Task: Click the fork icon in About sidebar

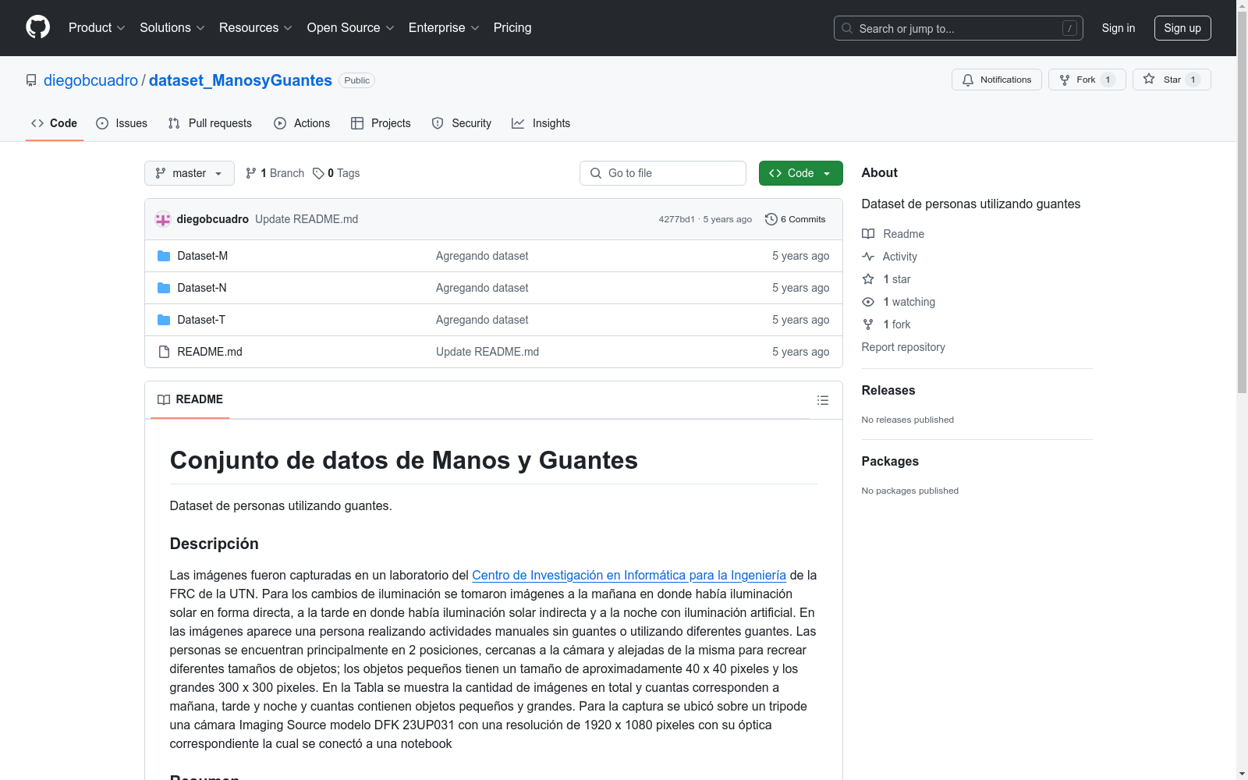Action: [x=868, y=324]
